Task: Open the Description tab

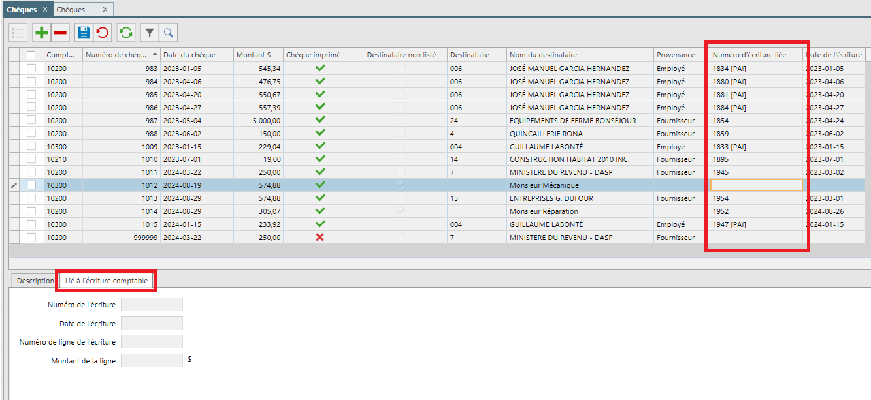Action: 35,281
